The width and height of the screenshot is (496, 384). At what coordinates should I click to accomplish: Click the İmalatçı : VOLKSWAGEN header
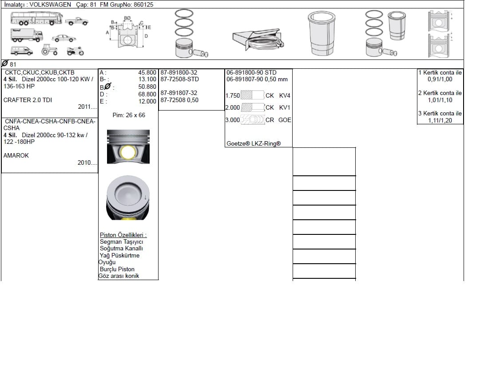38,5
